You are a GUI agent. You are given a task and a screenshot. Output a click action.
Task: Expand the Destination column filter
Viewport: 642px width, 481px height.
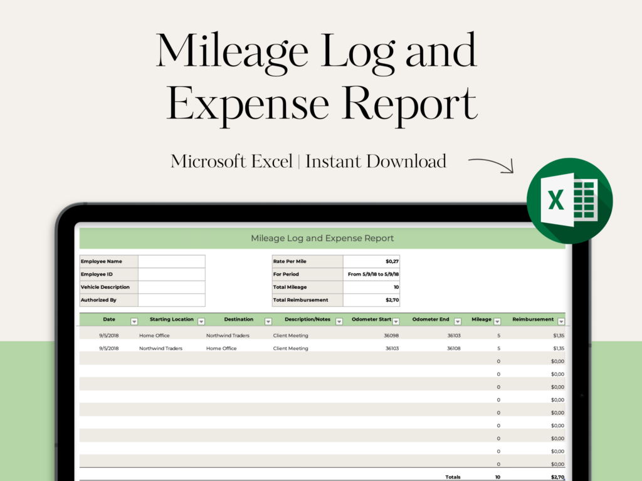click(268, 321)
